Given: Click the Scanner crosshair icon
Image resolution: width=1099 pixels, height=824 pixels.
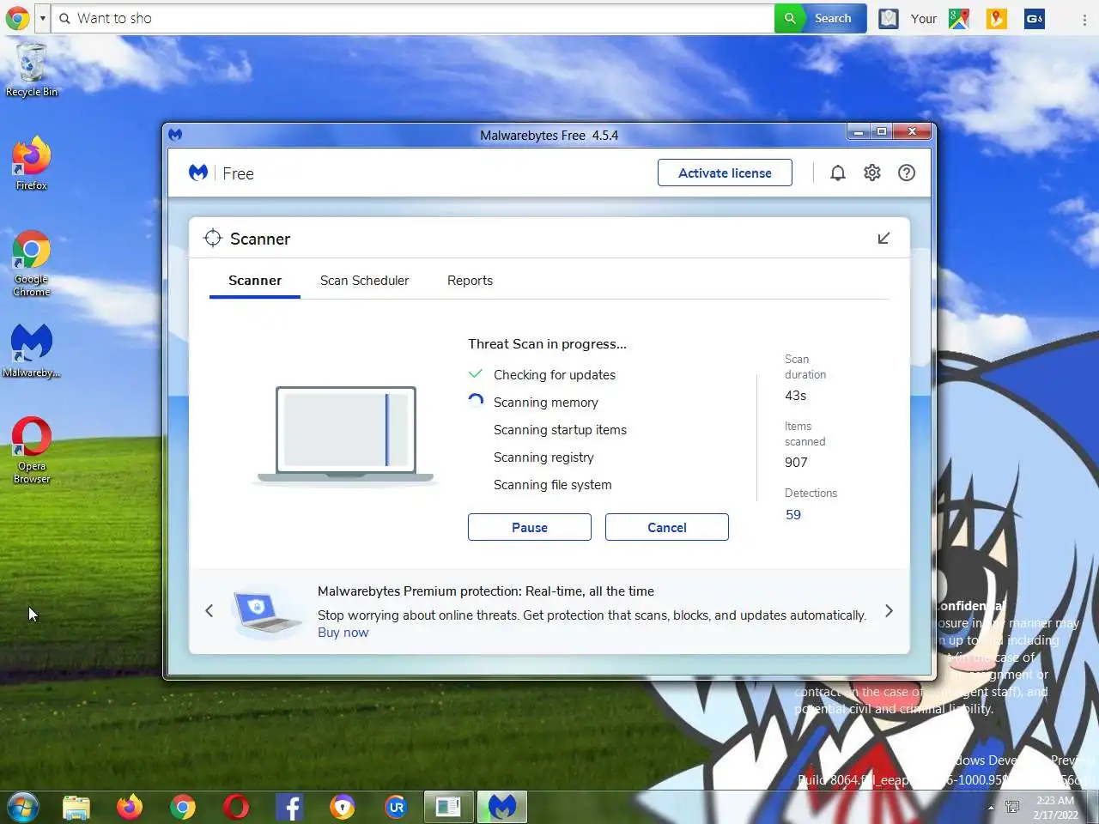Looking at the screenshot, I should (x=212, y=239).
